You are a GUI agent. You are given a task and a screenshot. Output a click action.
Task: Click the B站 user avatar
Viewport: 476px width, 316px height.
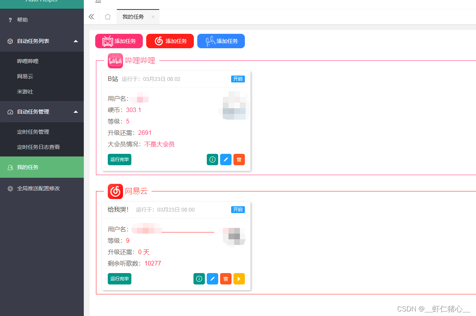(x=233, y=105)
